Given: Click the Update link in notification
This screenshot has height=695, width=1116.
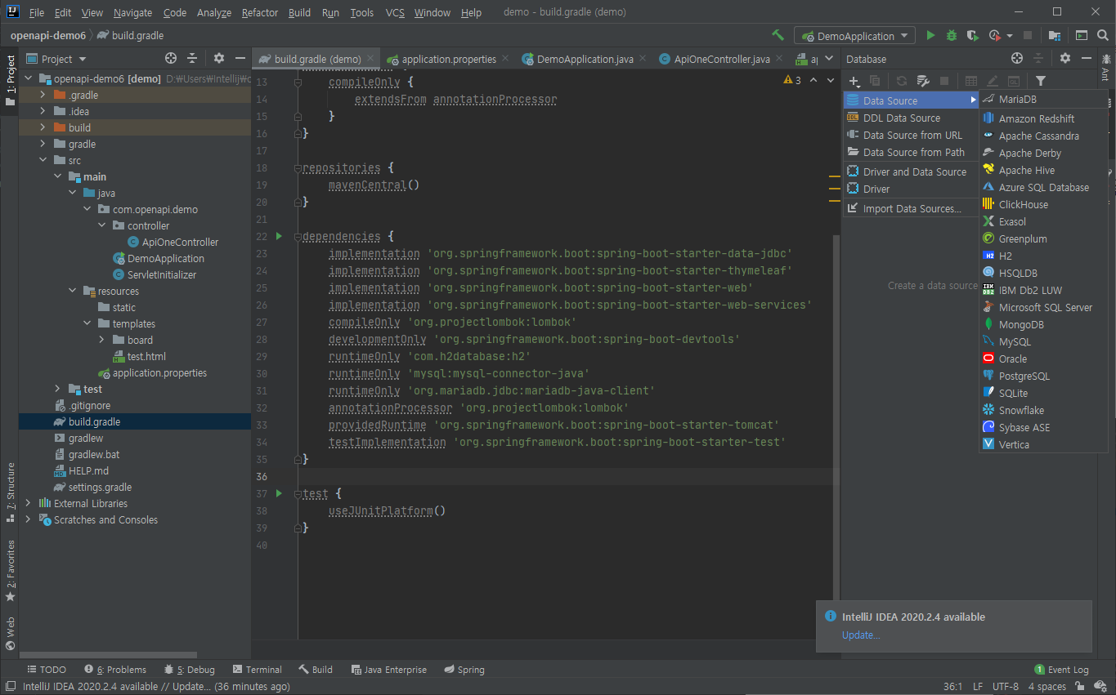Looking at the screenshot, I should (x=861, y=635).
